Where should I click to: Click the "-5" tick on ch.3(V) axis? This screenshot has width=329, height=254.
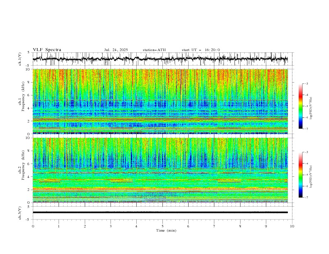pos(28,220)
